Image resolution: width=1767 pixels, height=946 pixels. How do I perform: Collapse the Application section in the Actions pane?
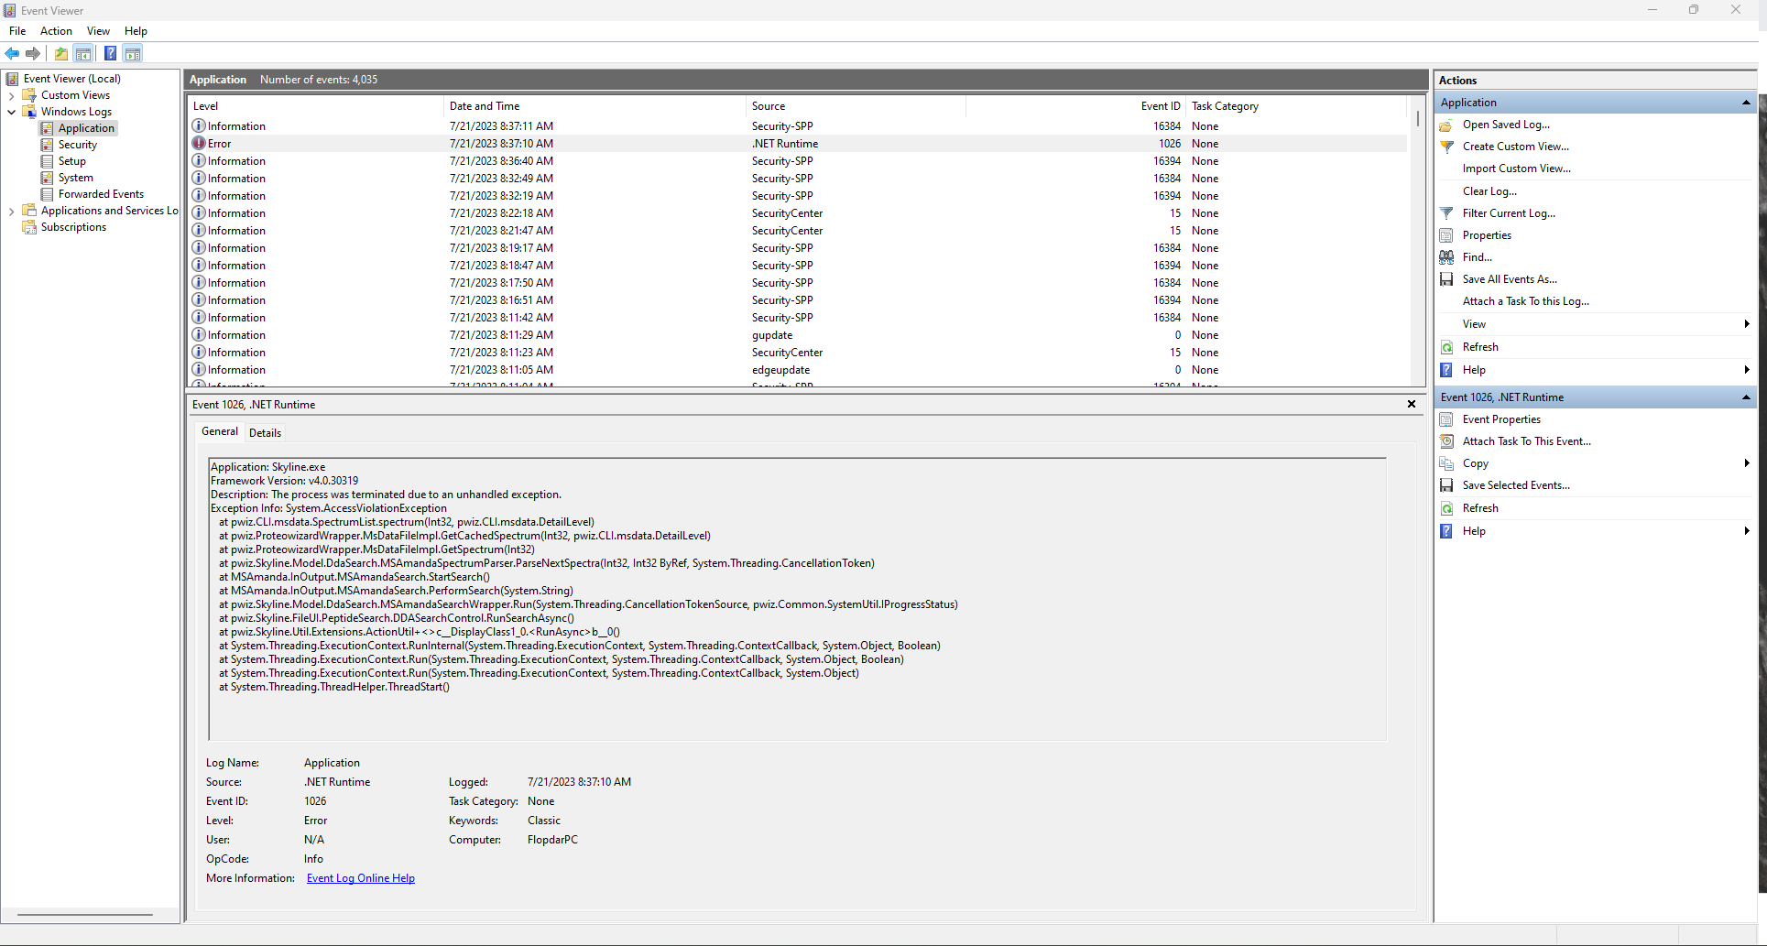pyautogui.click(x=1746, y=103)
